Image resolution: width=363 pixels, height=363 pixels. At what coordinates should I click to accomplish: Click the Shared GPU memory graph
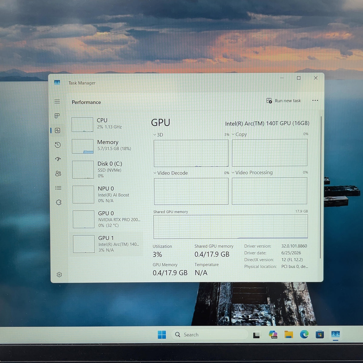pyautogui.click(x=231, y=227)
